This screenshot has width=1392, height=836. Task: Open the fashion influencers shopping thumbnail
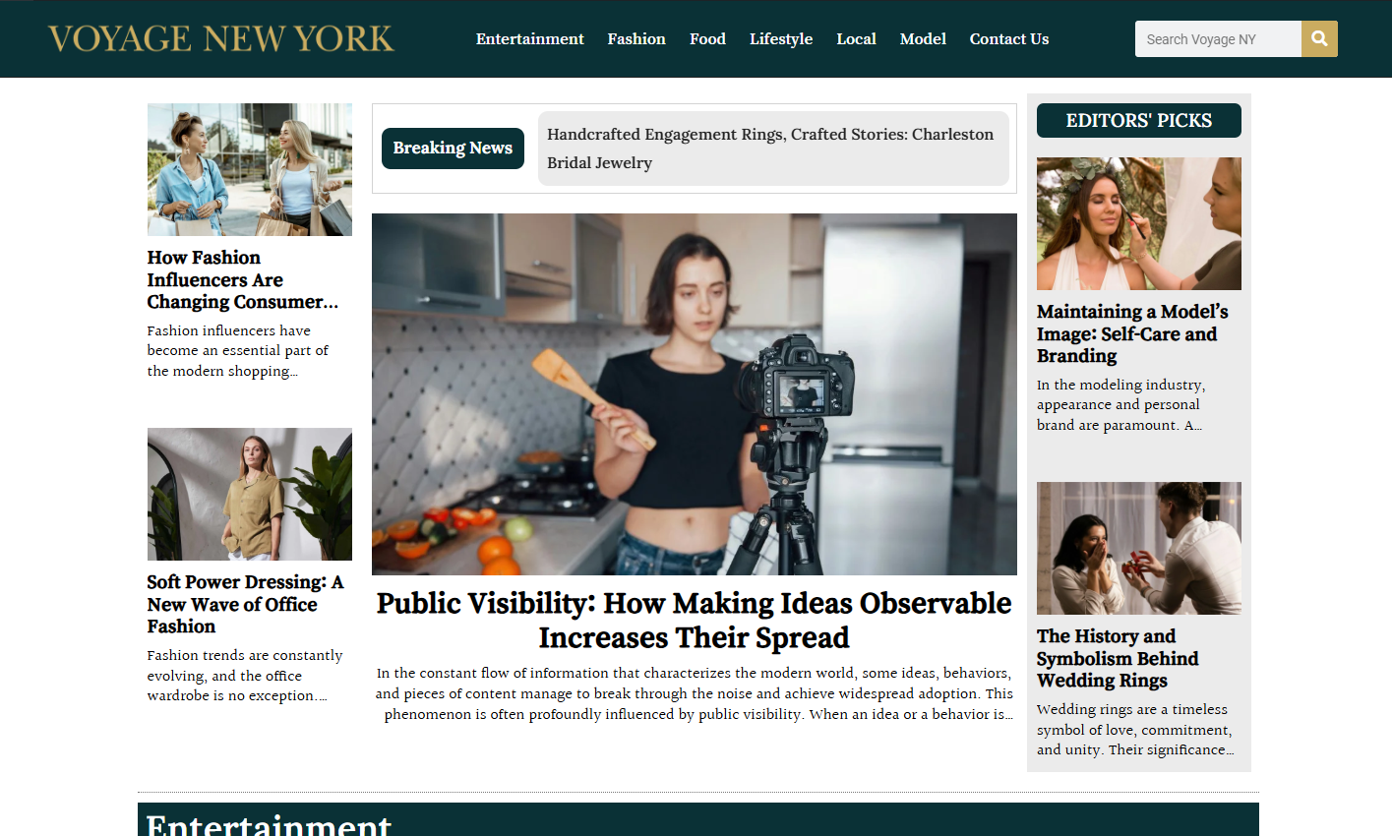250,169
